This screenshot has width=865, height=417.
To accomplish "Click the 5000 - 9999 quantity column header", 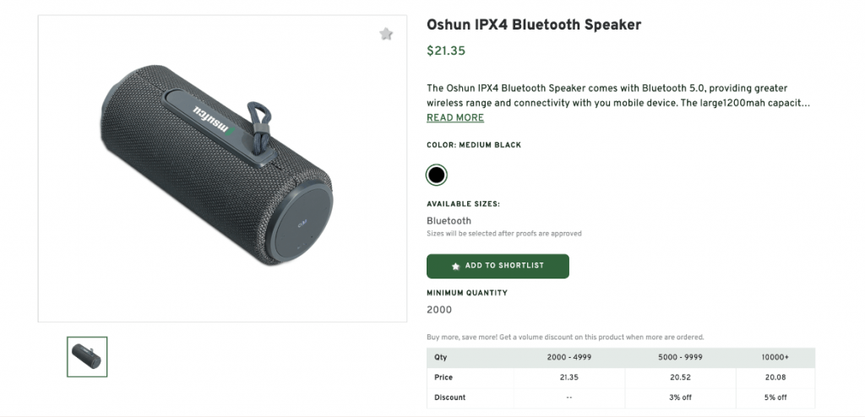I will click(680, 357).
